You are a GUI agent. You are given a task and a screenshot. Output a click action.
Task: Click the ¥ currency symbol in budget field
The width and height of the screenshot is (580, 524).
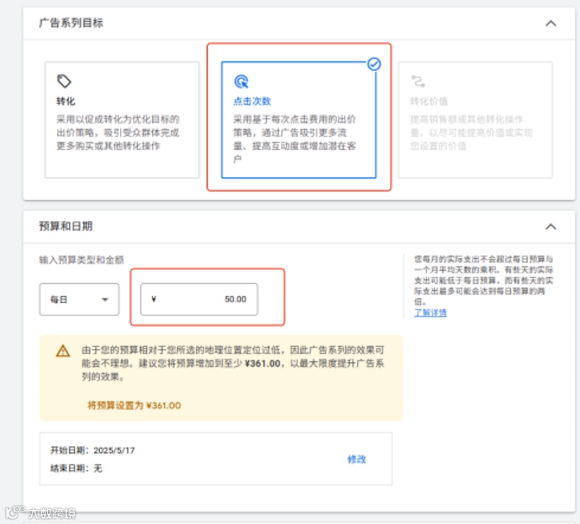coord(154,299)
